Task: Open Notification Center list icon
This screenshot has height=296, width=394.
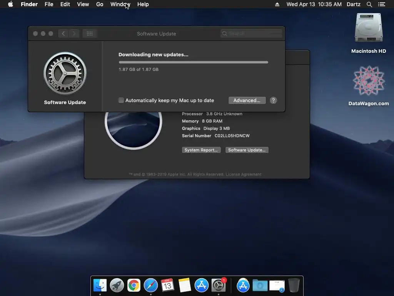Action: [x=382, y=4]
